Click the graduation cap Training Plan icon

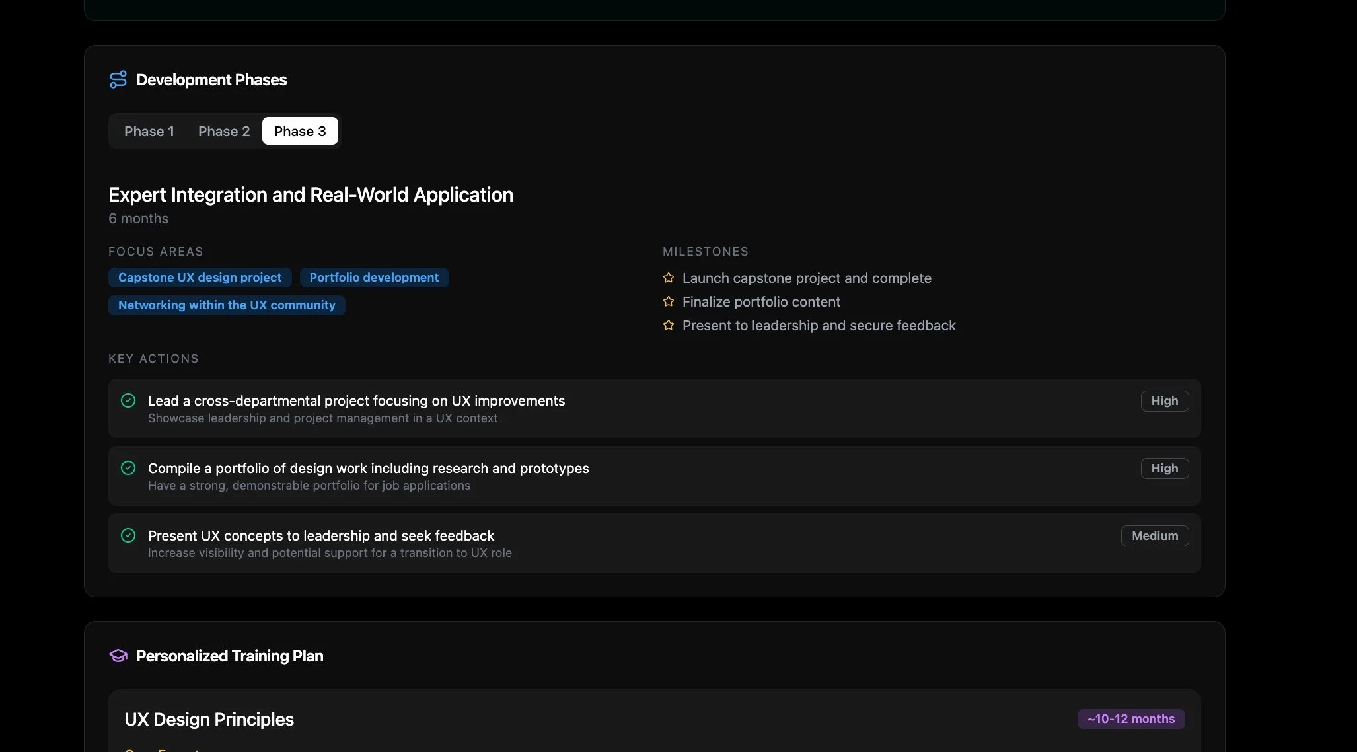(118, 656)
